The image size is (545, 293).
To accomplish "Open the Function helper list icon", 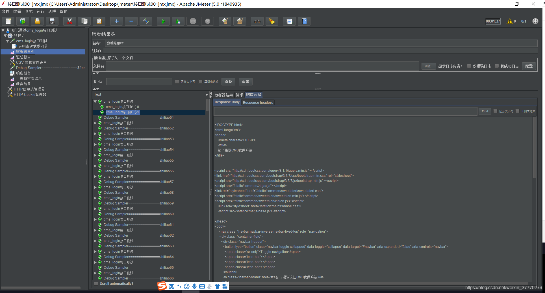I will [289, 21].
